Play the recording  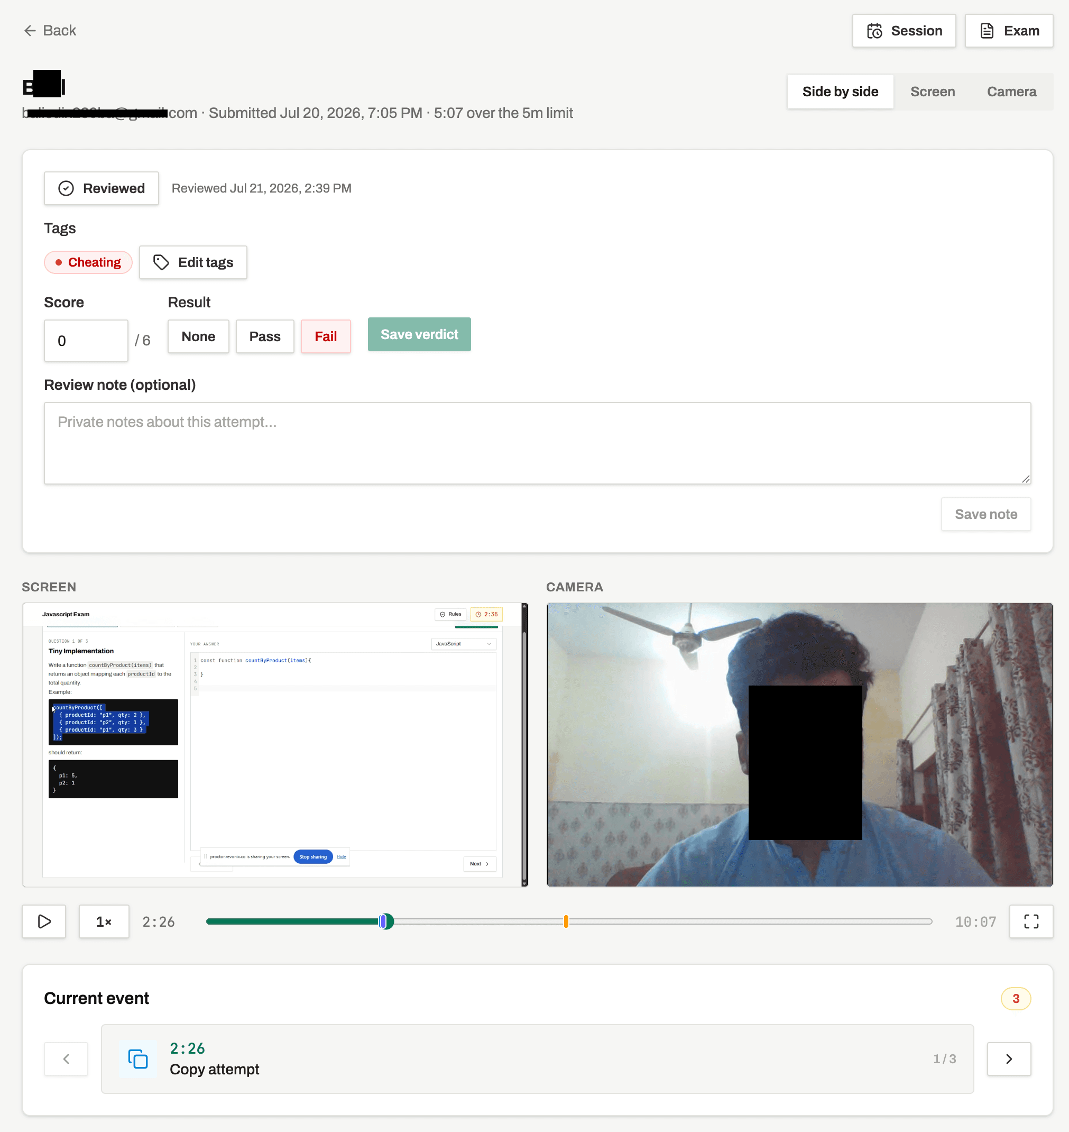(x=44, y=921)
